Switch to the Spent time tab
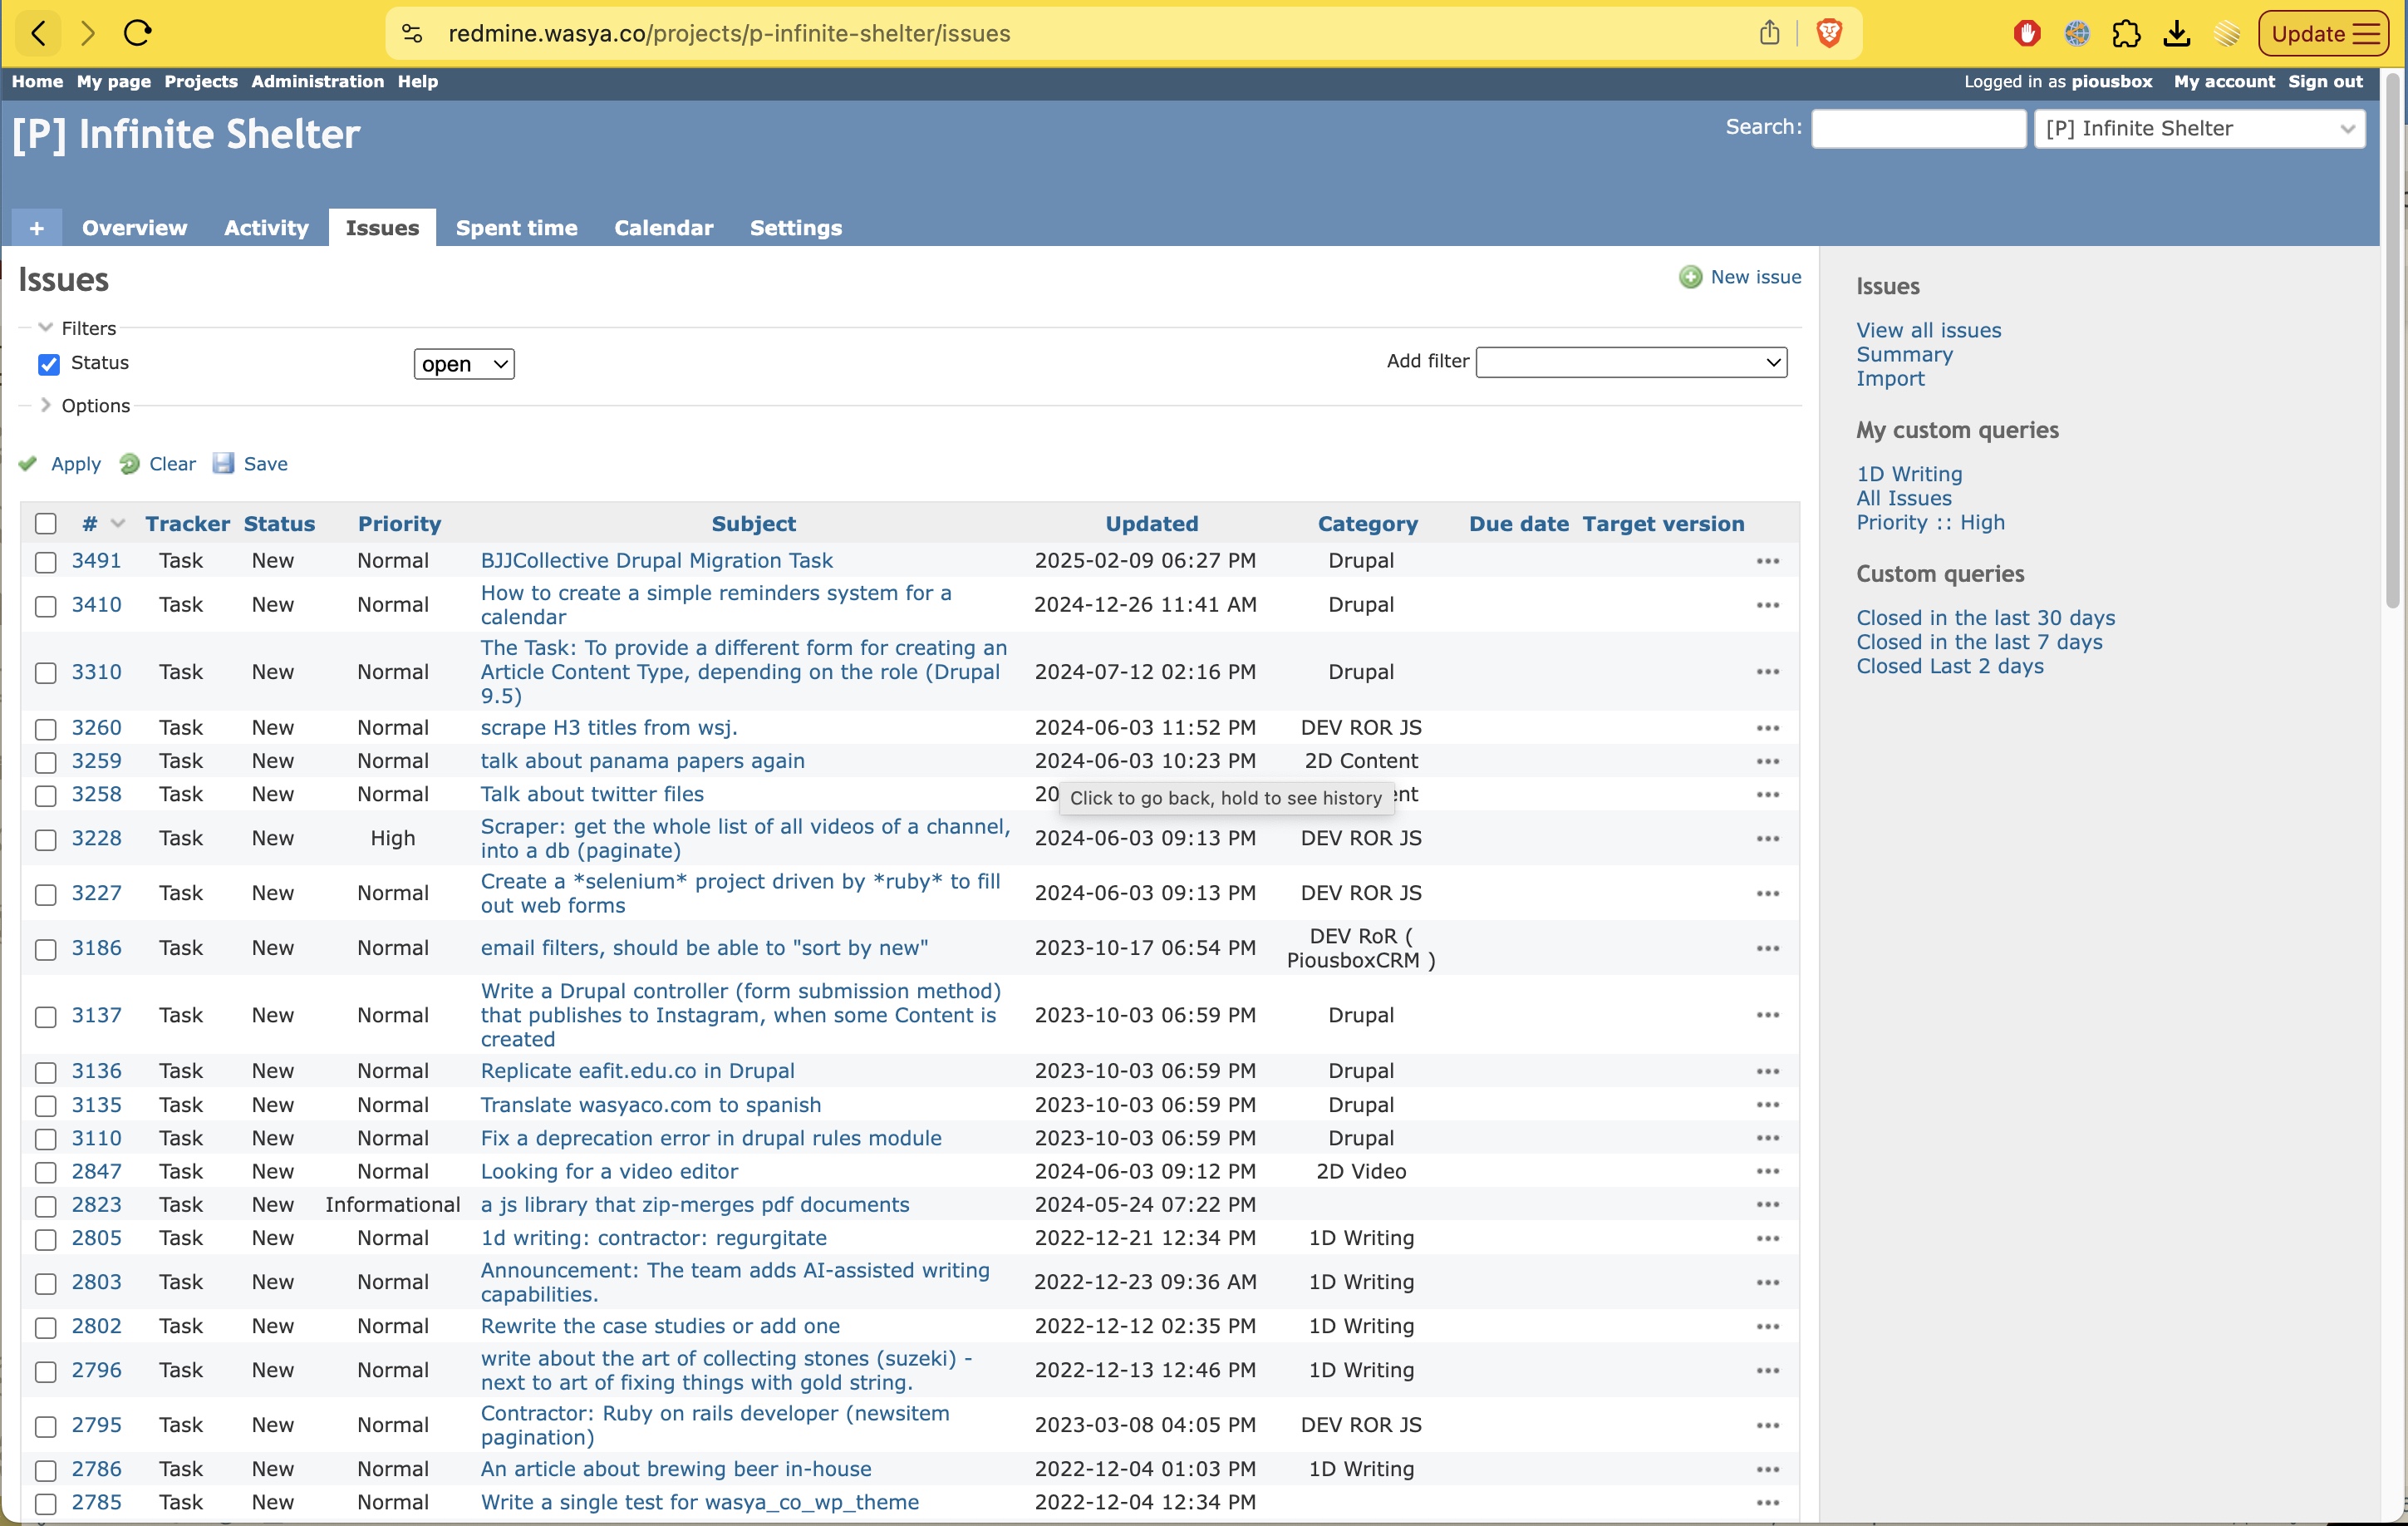 coord(516,228)
